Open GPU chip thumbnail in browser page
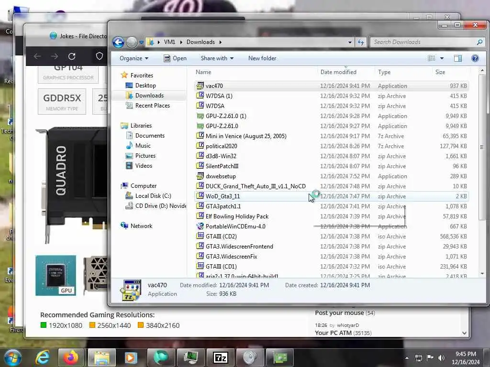 point(56,275)
